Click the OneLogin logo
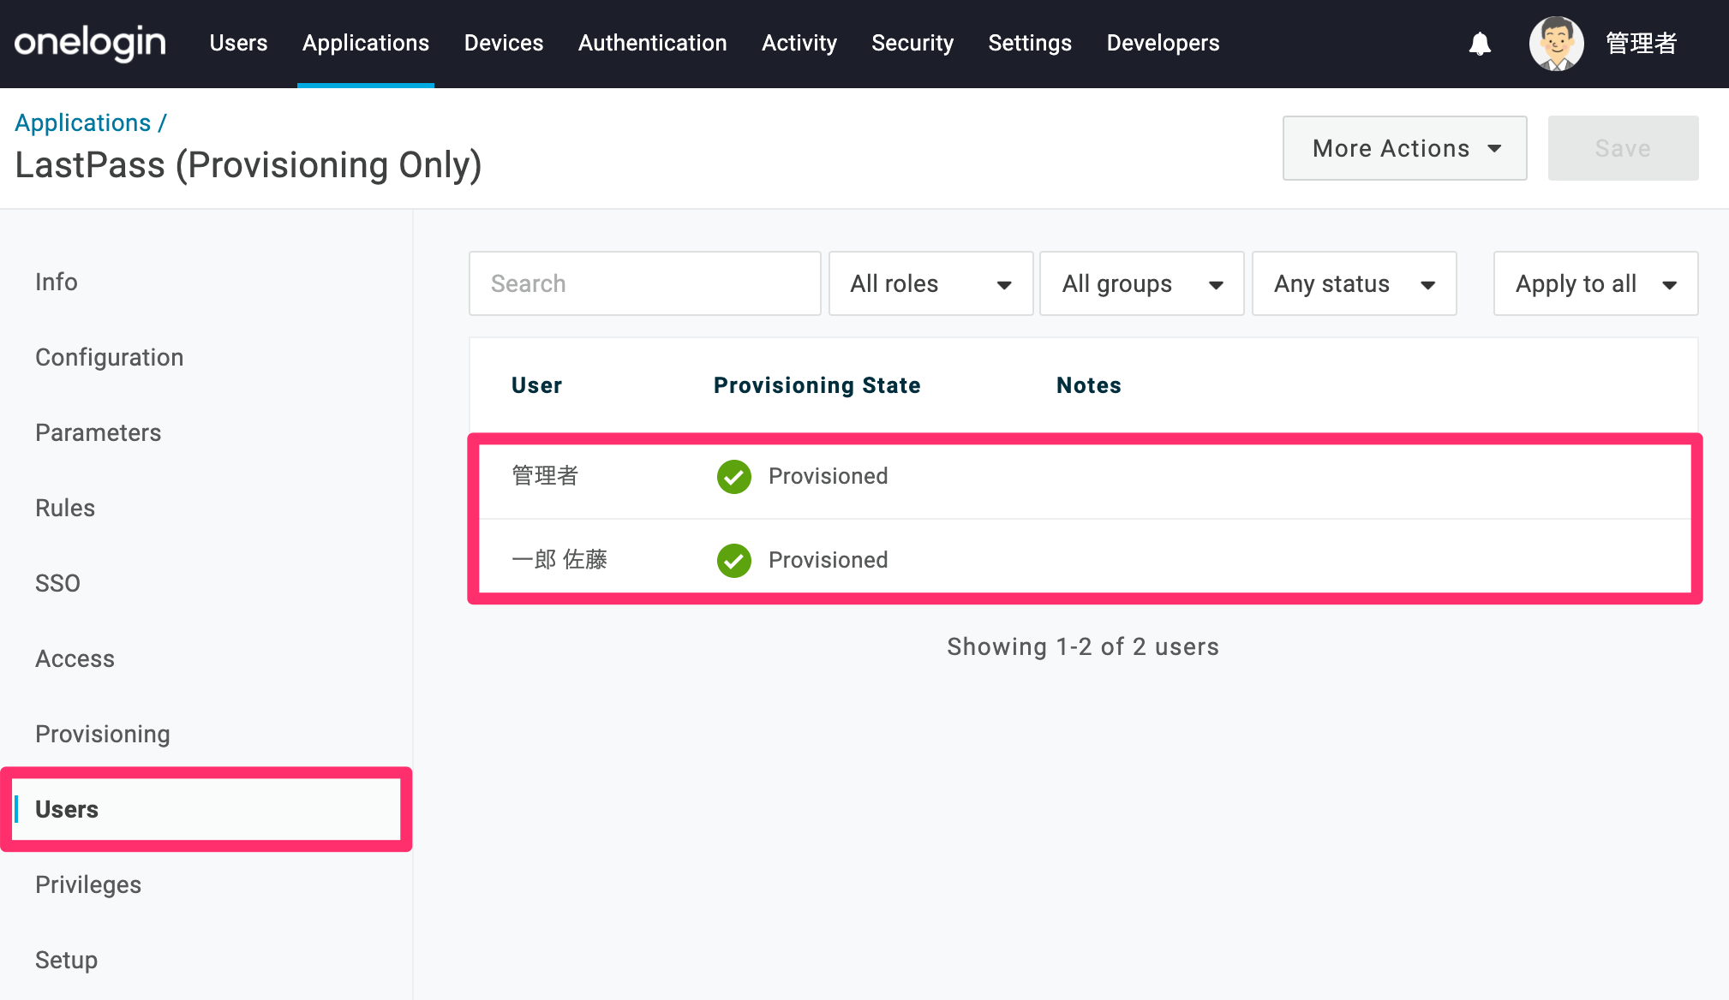Screen dimensions: 1729x1000 pos(90,43)
